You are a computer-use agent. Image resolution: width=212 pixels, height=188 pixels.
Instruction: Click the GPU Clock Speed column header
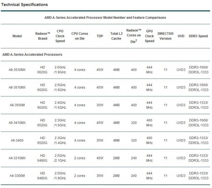149,36
